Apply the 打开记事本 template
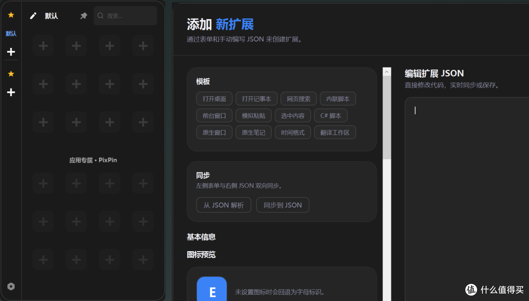Image resolution: width=529 pixels, height=301 pixels. (256, 99)
